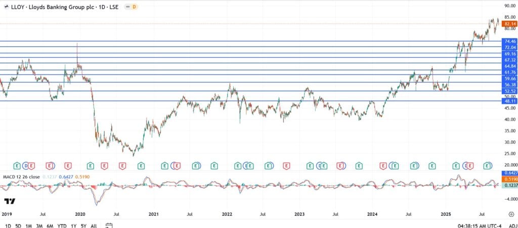
Task: Select the horizontal line at 52.52
Action: [250, 91]
